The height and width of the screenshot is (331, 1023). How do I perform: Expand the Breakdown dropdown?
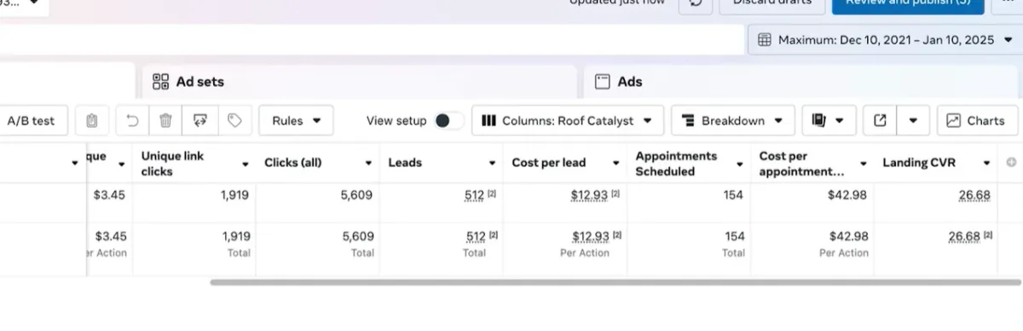[733, 121]
